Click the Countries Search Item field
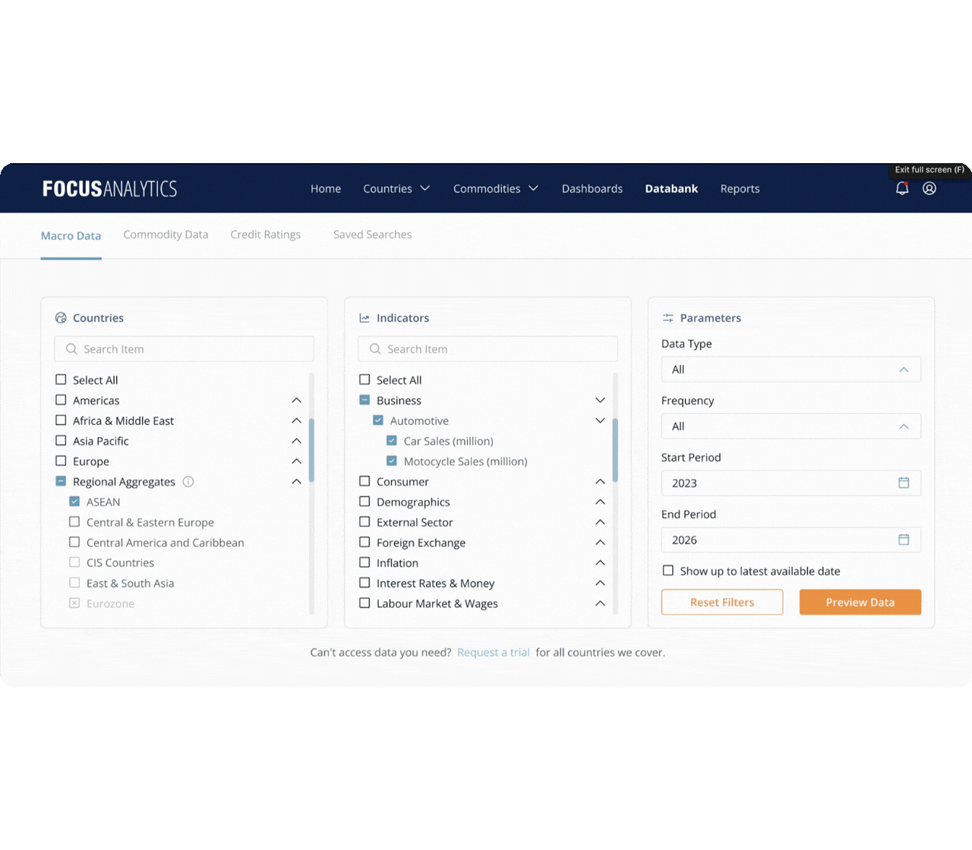This screenshot has height=850, width=972. 184,349
